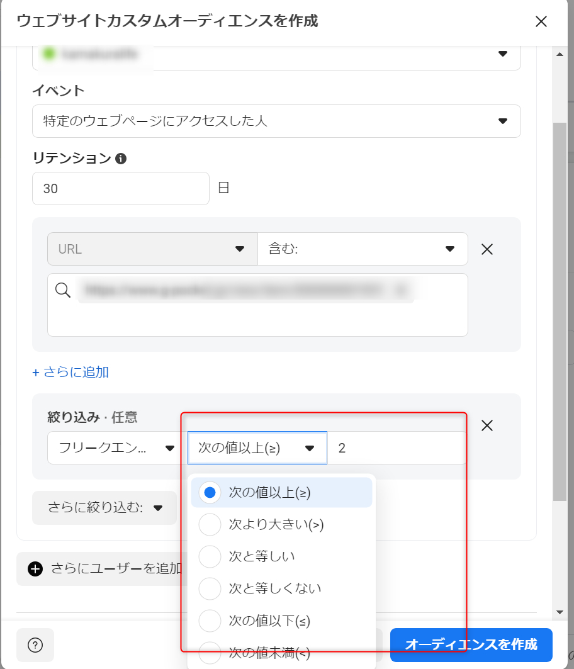Viewport: 574px width, 669px height.
Task: Click the plus icon to add users
Action: pos(35,569)
